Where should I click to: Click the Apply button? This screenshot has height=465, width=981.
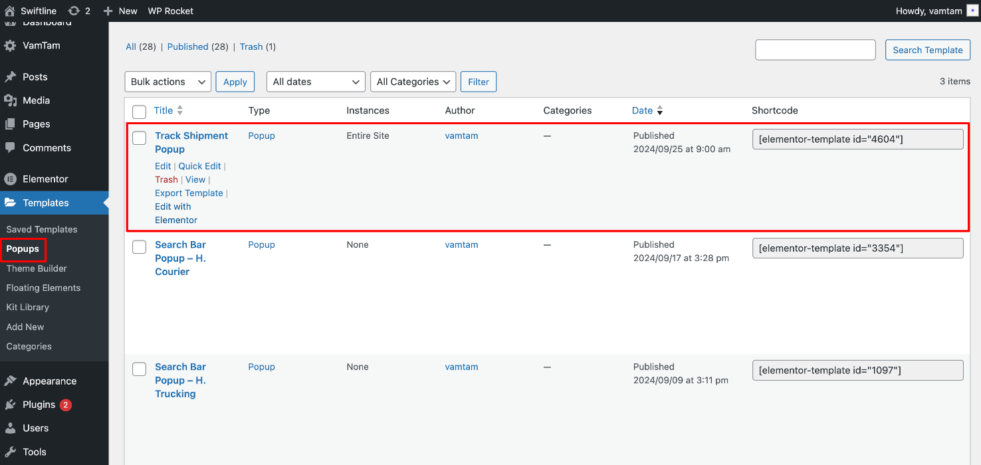pos(235,82)
